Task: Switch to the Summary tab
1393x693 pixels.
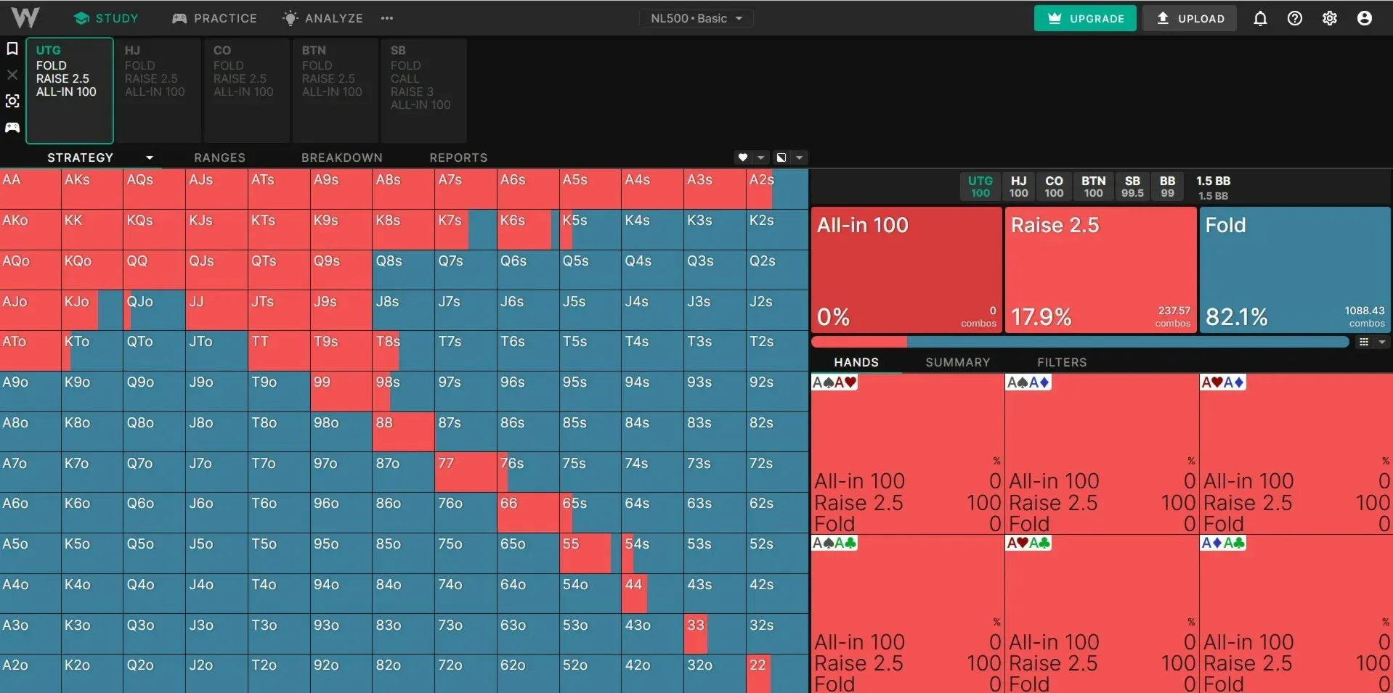Action: [x=957, y=362]
